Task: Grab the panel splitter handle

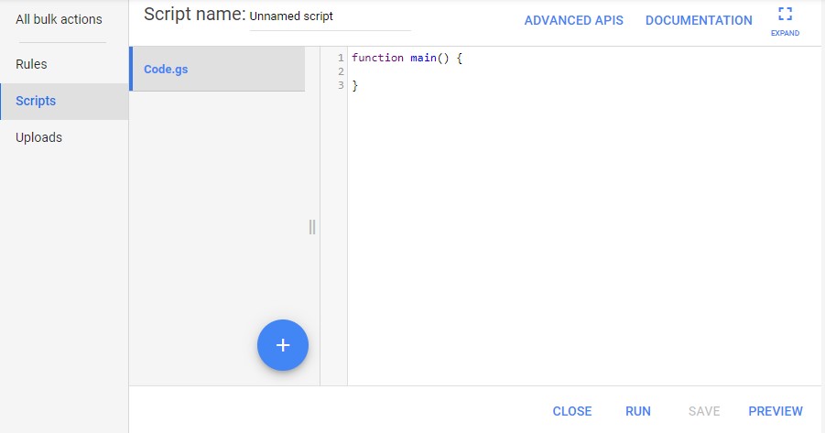Action: (x=312, y=227)
